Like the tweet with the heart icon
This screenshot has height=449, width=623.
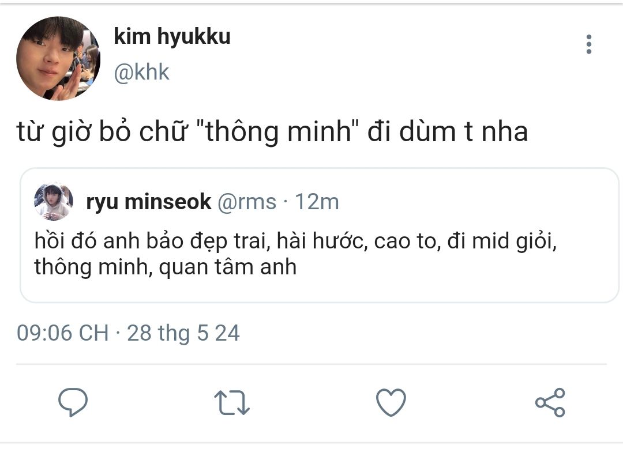point(391,402)
